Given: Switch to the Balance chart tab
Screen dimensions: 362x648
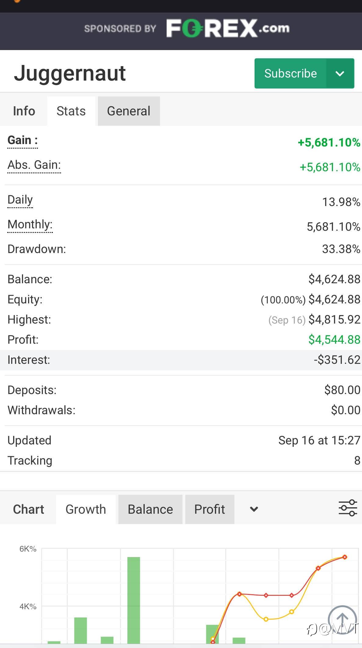Looking at the screenshot, I should point(150,509).
